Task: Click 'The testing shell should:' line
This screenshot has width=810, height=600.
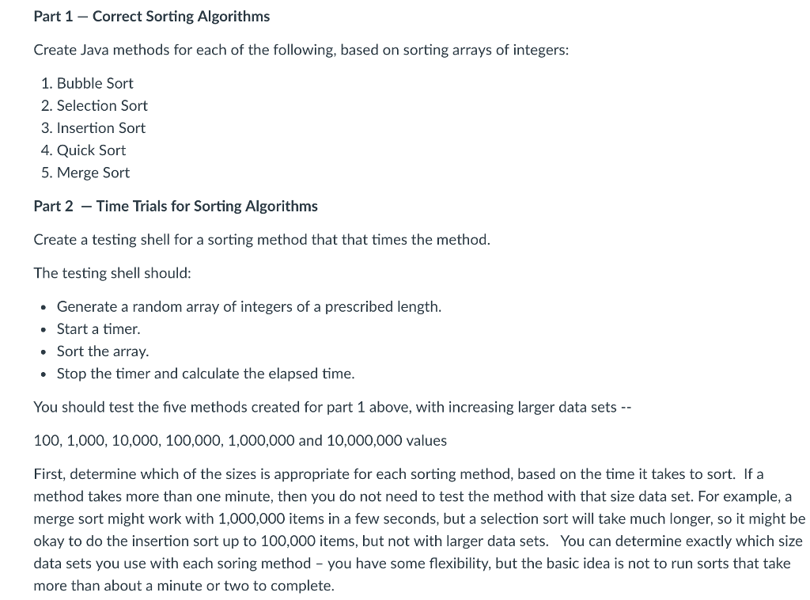Action: [112, 272]
